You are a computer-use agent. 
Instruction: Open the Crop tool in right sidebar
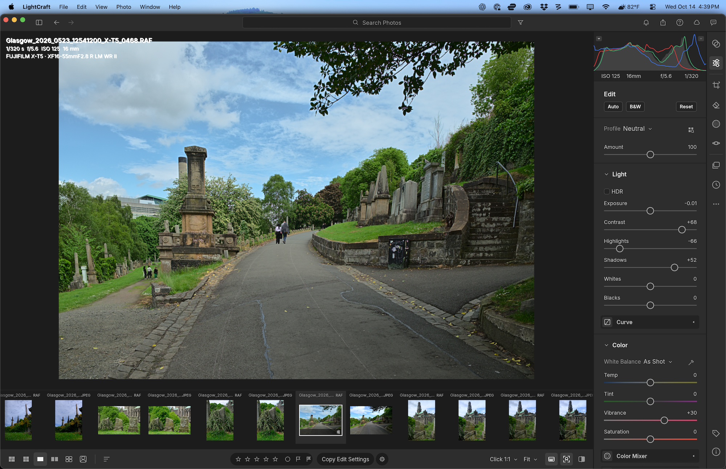pyautogui.click(x=716, y=85)
